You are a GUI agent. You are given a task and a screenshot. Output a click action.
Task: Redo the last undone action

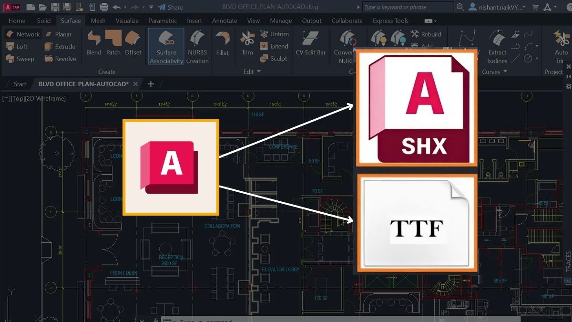[134, 7]
